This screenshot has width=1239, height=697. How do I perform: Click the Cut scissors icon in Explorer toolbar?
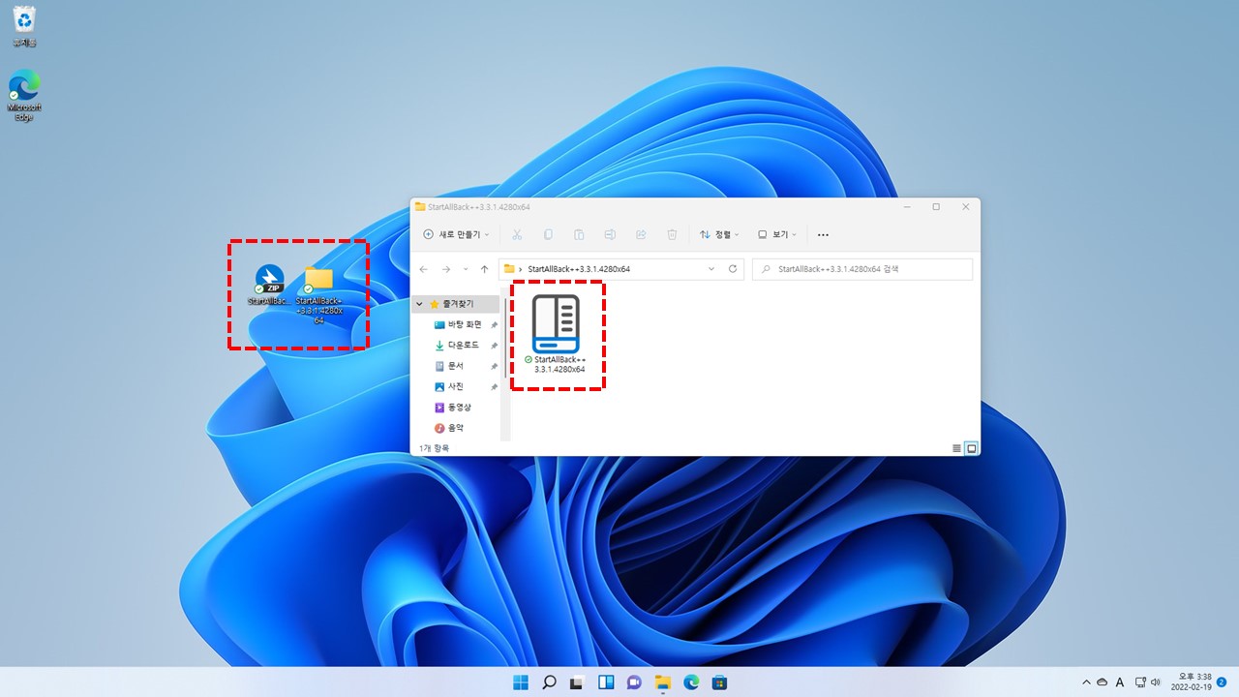click(517, 234)
